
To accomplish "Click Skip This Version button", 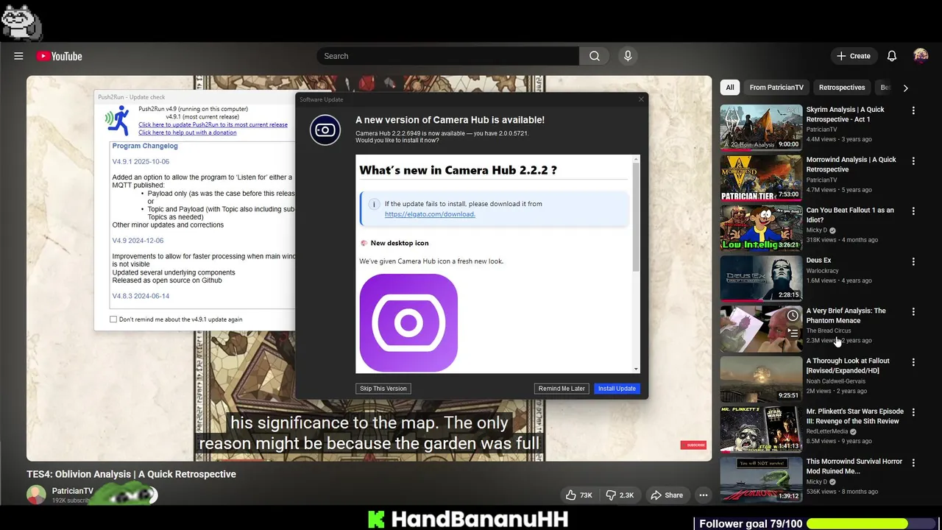I will [383, 389].
